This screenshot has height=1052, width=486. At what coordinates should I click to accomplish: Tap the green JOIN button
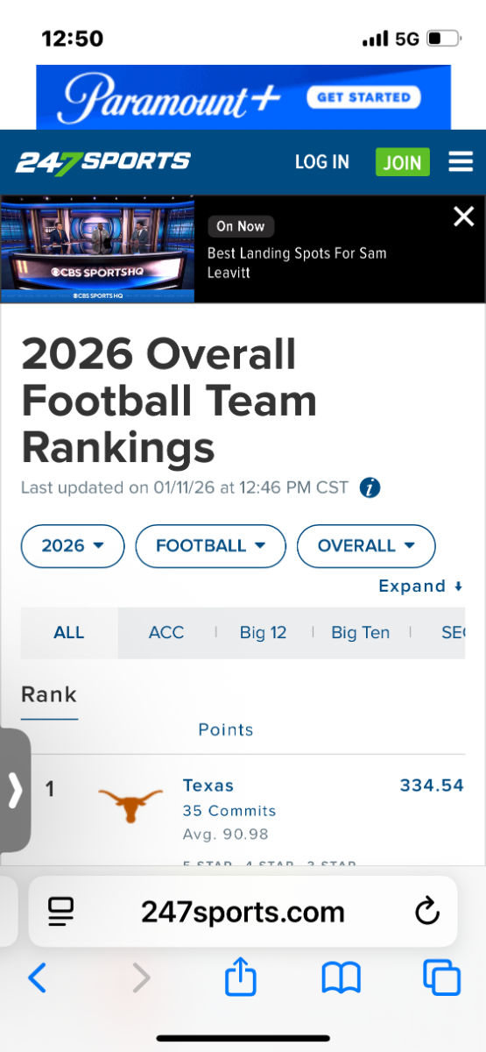403,162
